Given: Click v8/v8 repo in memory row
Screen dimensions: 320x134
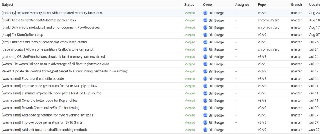Looking at the screenshot, I should tap(262, 13).
